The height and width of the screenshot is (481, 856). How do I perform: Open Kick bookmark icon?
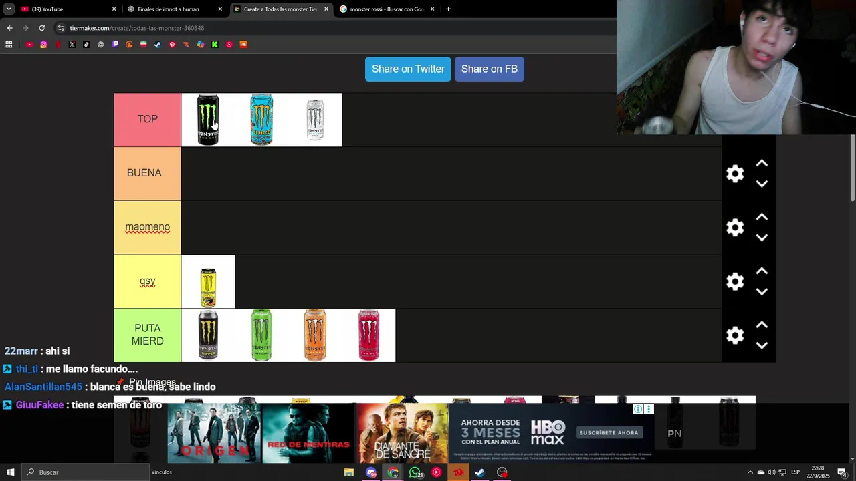[215, 45]
